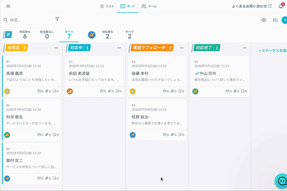Filter by 担当者なし count 0

[x=47, y=35]
